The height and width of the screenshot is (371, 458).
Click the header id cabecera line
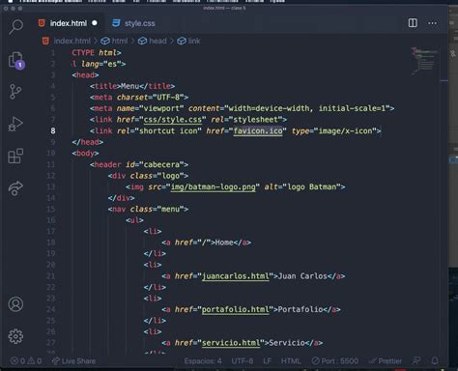139,164
